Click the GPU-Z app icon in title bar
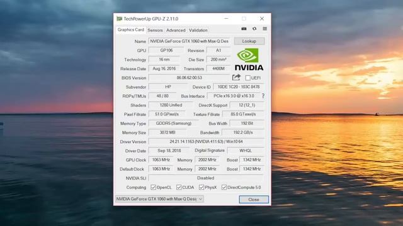This screenshot has height=226, width=403. click(x=119, y=19)
